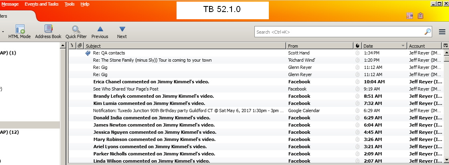Open column picker for message list
Viewport: 449px width, 165px height.
click(x=445, y=46)
